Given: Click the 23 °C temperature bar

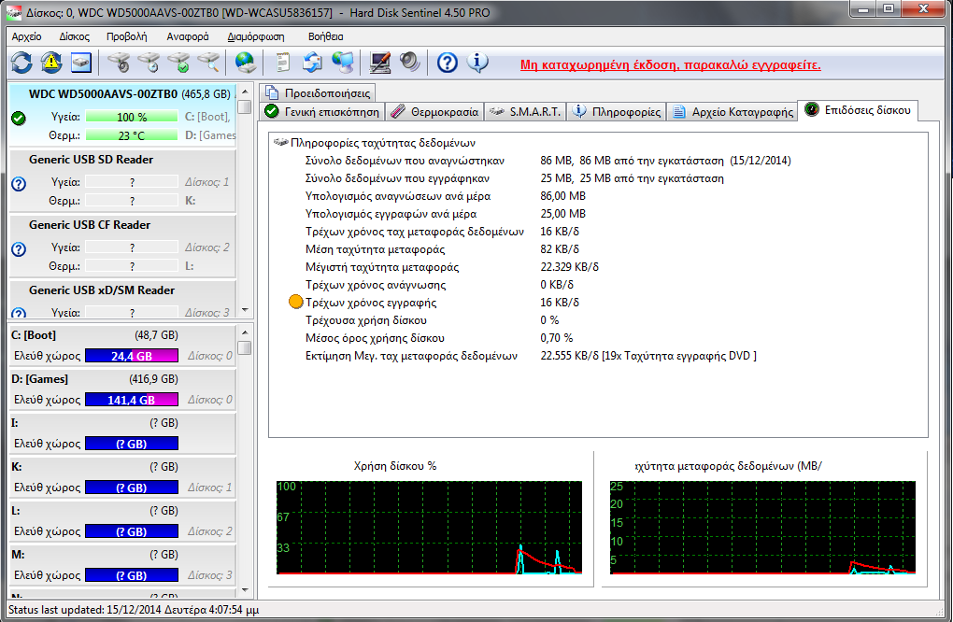Looking at the screenshot, I should pos(132,135).
